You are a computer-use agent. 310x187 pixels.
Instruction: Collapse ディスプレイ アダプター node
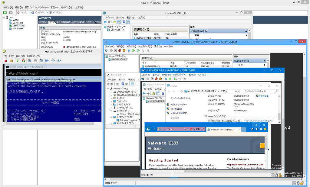pyautogui.click(x=111, y=117)
